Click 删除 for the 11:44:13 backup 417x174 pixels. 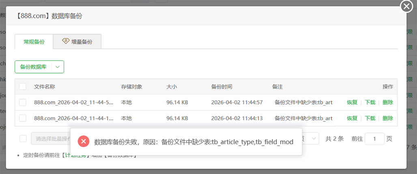[x=388, y=118]
